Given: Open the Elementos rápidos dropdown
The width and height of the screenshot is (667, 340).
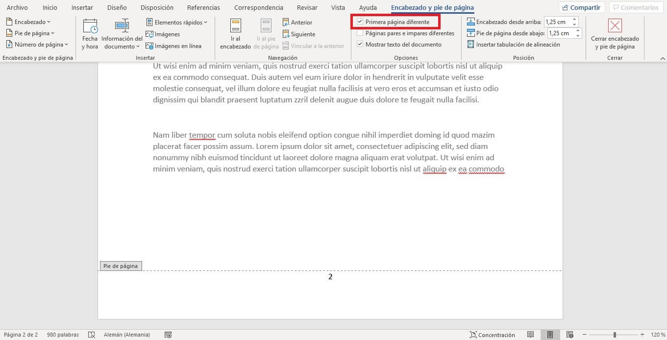Looking at the screenshot, I should click(176, 22).
